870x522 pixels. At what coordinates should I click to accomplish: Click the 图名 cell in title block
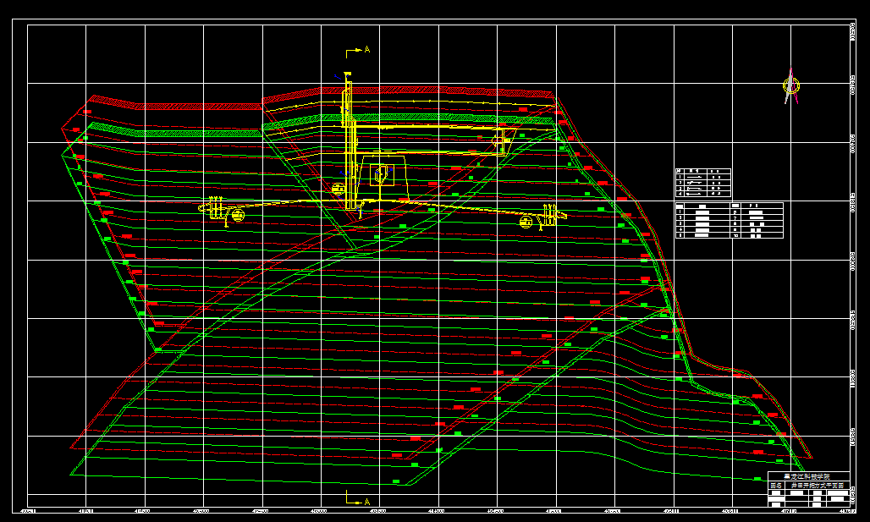click(x=776, y=486)
